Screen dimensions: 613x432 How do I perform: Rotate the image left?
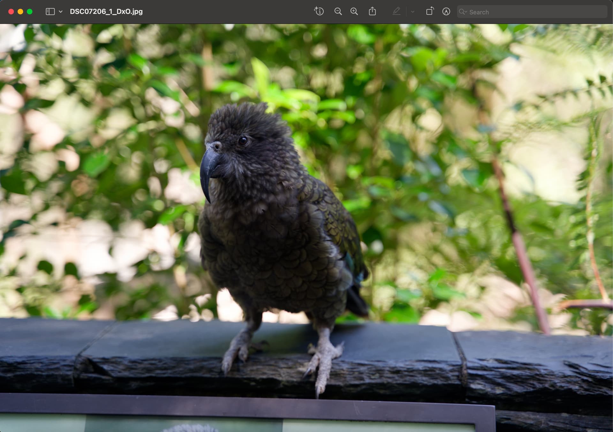point(430,11)
